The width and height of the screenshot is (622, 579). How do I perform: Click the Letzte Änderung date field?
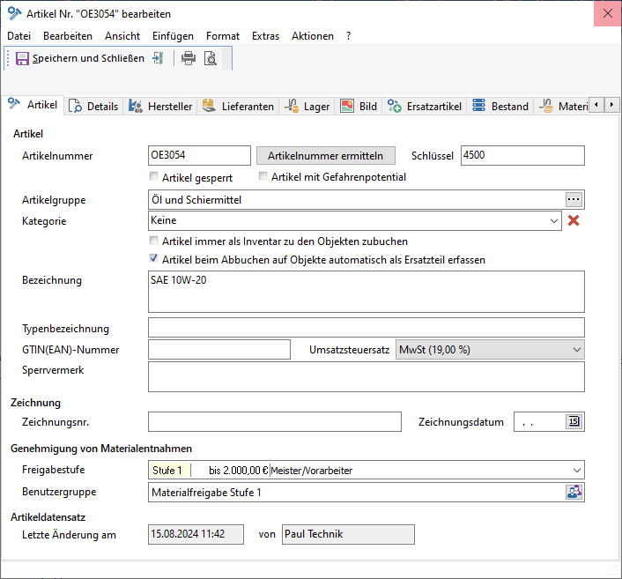click(x=196, y=534)
